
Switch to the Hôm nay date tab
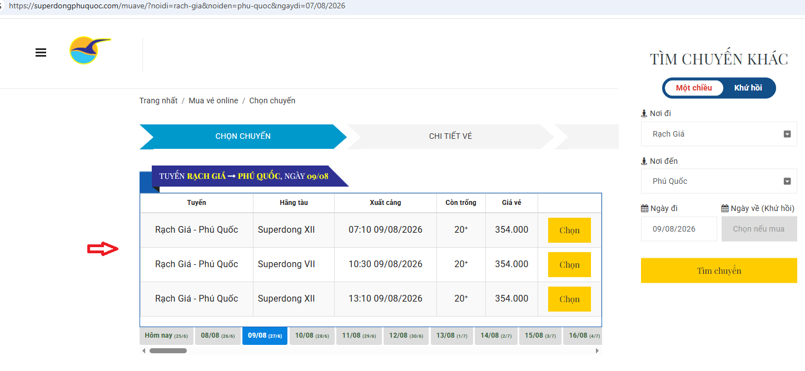[x=166, y=336]
